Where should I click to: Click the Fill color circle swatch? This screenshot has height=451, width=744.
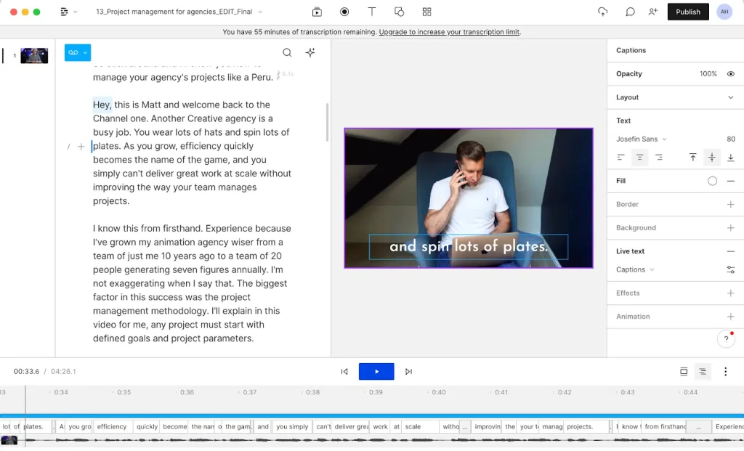coord(712,181)
